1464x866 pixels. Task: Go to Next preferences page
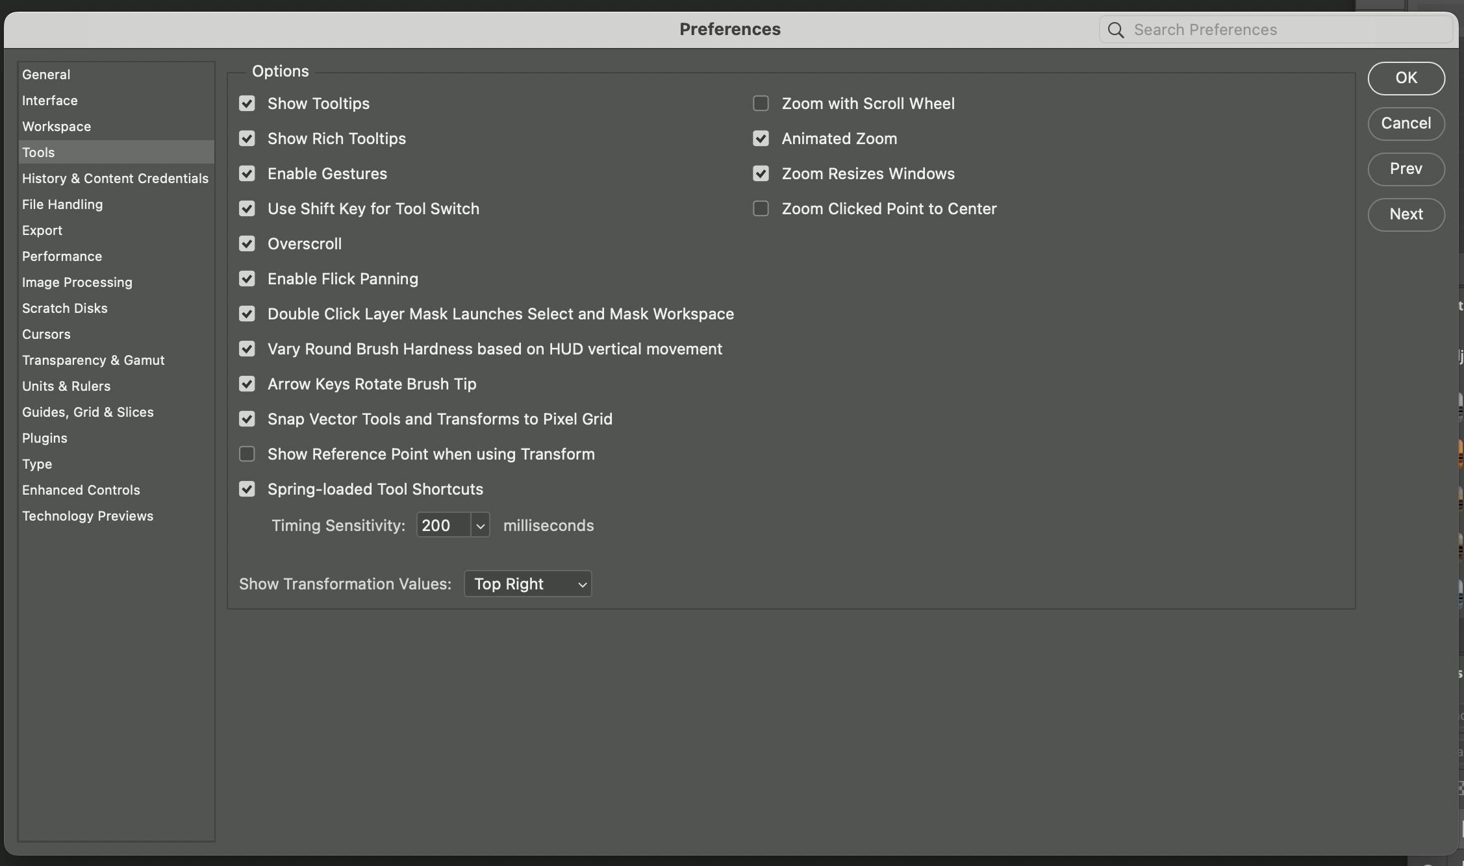[1406, 214]
